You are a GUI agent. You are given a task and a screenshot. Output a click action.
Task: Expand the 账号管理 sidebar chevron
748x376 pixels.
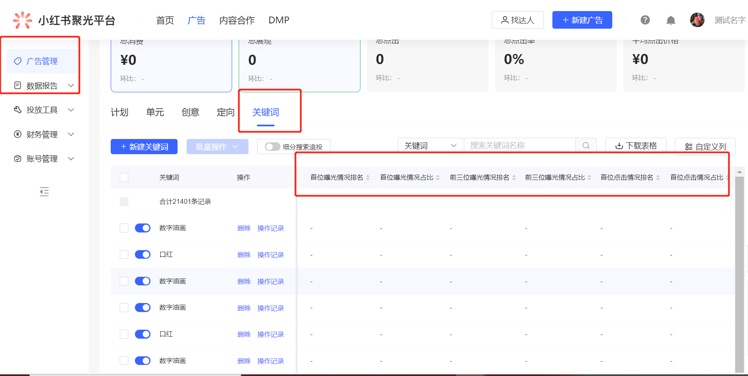tap(71, 158)
